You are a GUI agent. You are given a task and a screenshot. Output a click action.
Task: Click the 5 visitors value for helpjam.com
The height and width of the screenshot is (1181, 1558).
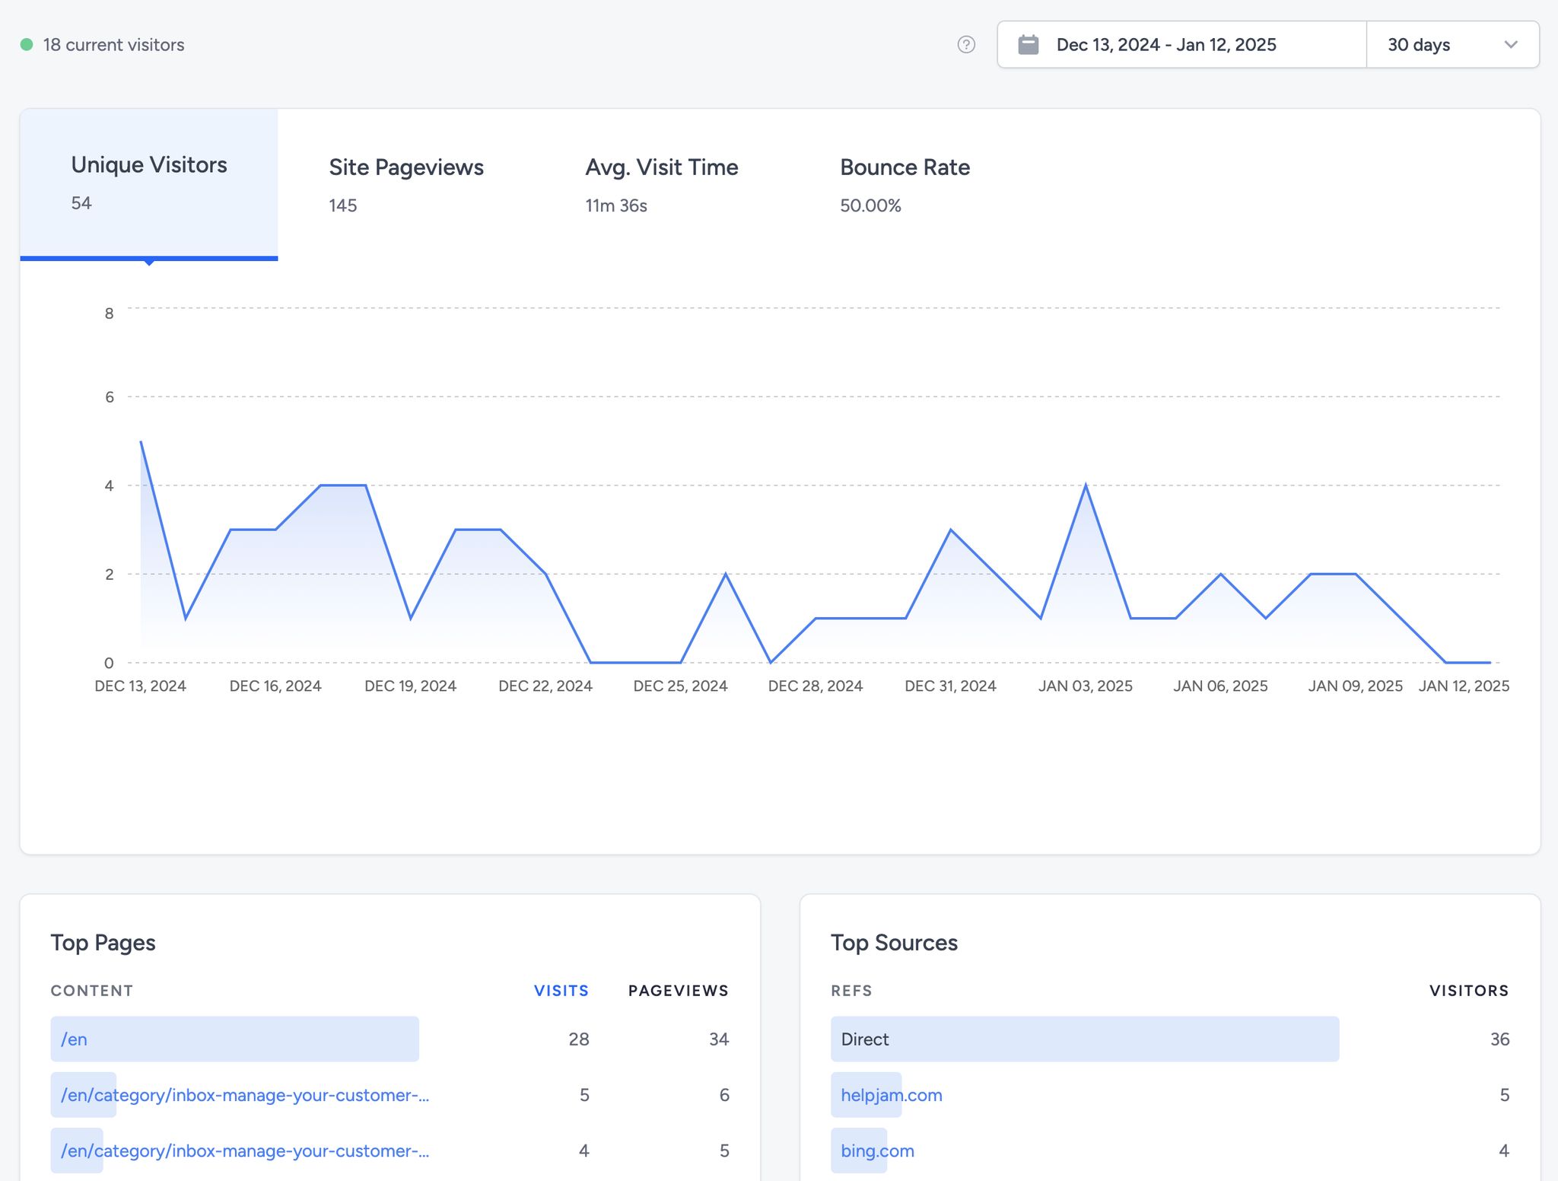pos(1504,1095)
